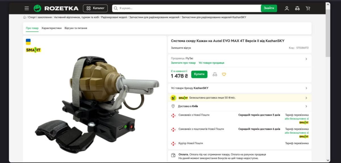The width and height of the screenshot is (341, 163).
Task: Open the Каталог button
Action: [x=95, y=8]
